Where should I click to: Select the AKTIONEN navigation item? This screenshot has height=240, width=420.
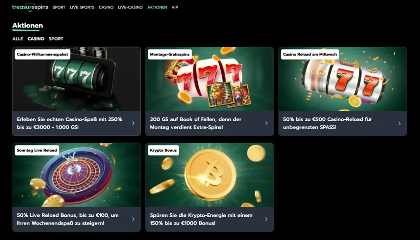point(157,7)
